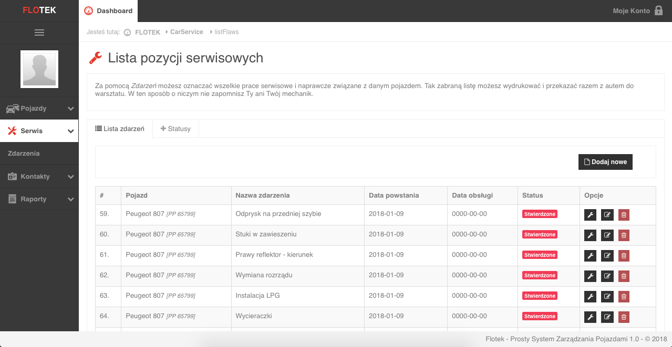Image resolution: width=672 pixels, height=347 pixels.
Task: Go to CarService breadcrumb link
Action: [187, 32]
